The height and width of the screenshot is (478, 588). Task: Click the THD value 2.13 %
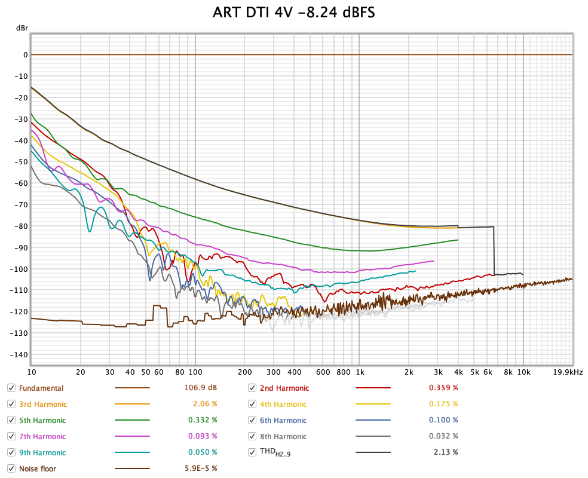tap(446, 452)
